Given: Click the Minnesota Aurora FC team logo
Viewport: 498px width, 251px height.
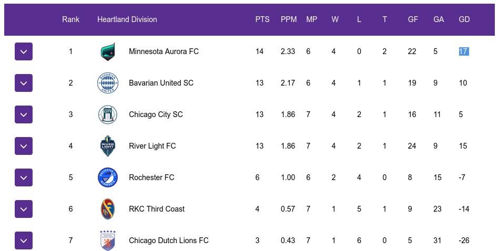Looking at the screenshot, I should point(108,51).
